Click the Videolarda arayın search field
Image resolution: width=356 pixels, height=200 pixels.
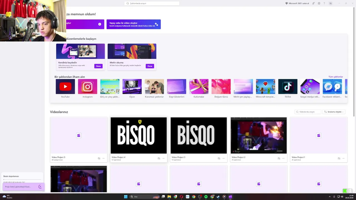pyautogui.click(x=308, y=112)
